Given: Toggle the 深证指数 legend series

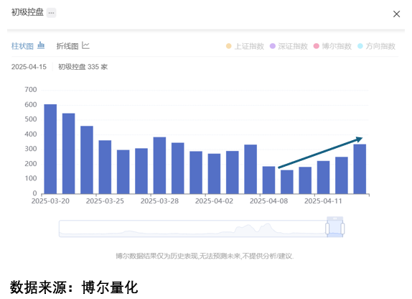Looking at the screenshot, I should (x=289, y=46).
